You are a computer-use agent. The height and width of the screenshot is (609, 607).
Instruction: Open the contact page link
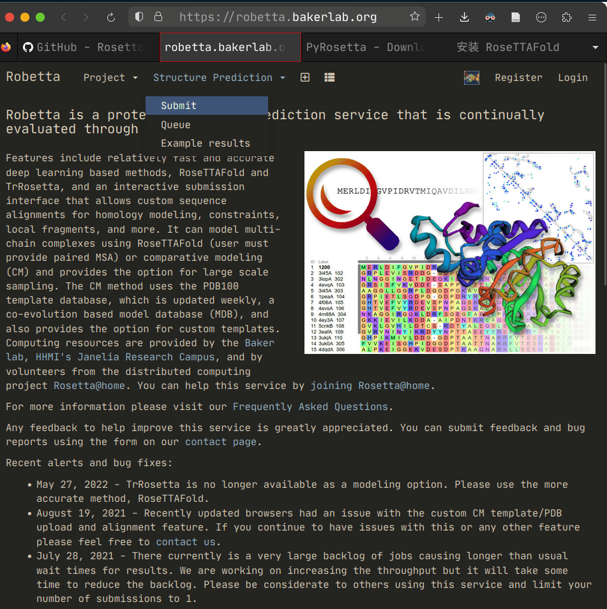click(220, 441)
